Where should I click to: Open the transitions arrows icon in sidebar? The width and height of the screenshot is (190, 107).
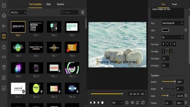click(4, 57)
